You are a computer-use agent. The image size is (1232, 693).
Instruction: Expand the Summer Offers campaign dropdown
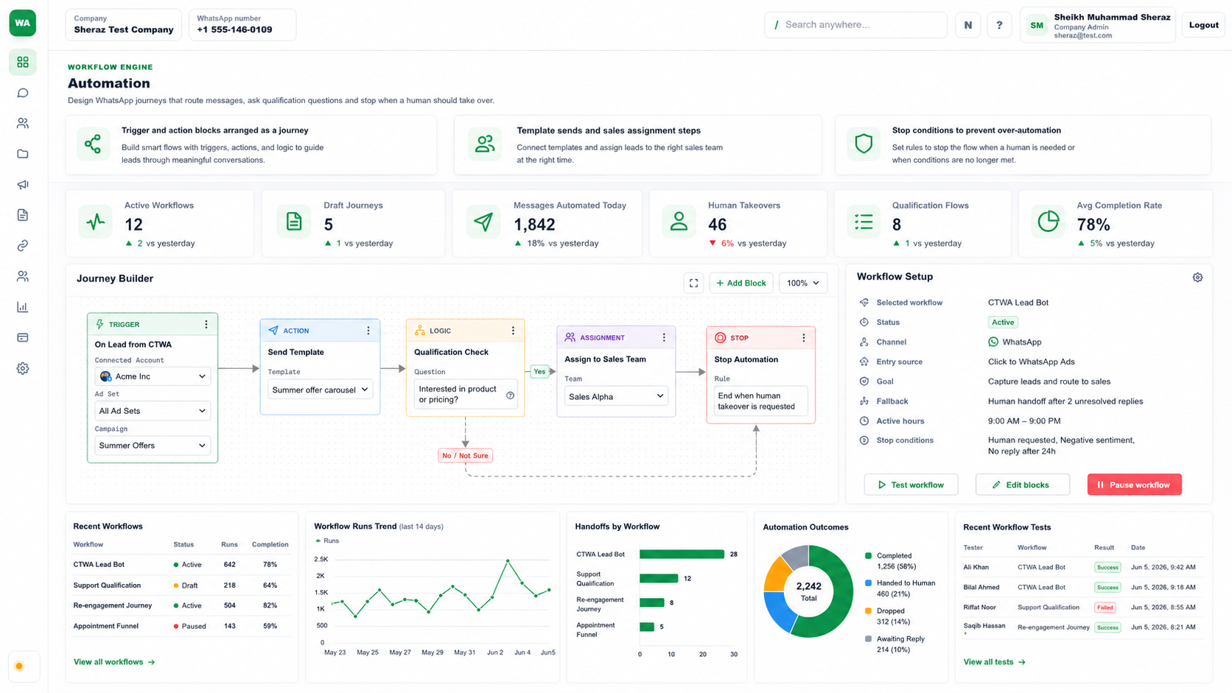pos(153,446)
